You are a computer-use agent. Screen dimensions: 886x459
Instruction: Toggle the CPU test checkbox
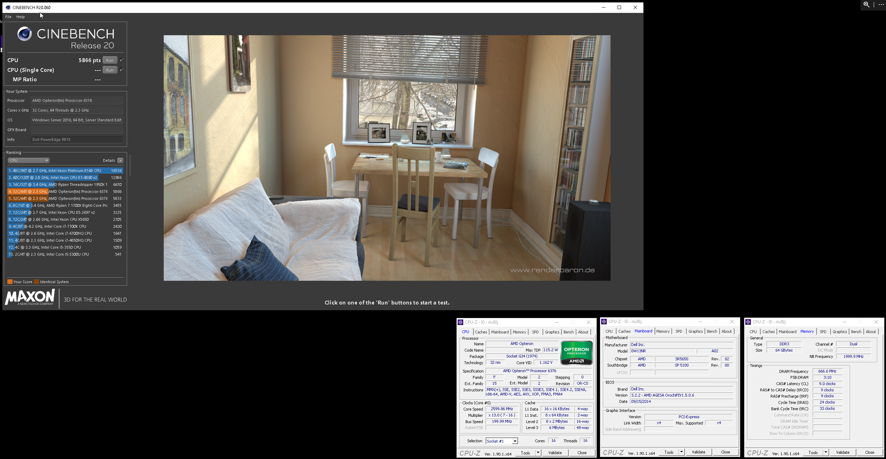(121, 60)
